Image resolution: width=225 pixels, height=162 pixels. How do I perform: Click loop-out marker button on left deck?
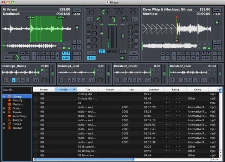click(x=69, y=54)
